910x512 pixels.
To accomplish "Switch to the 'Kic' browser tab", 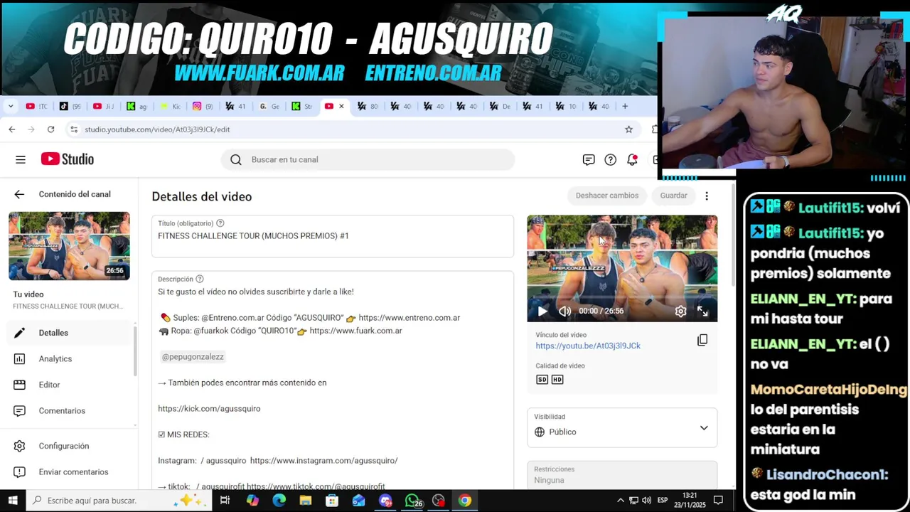I will point(171,107).
